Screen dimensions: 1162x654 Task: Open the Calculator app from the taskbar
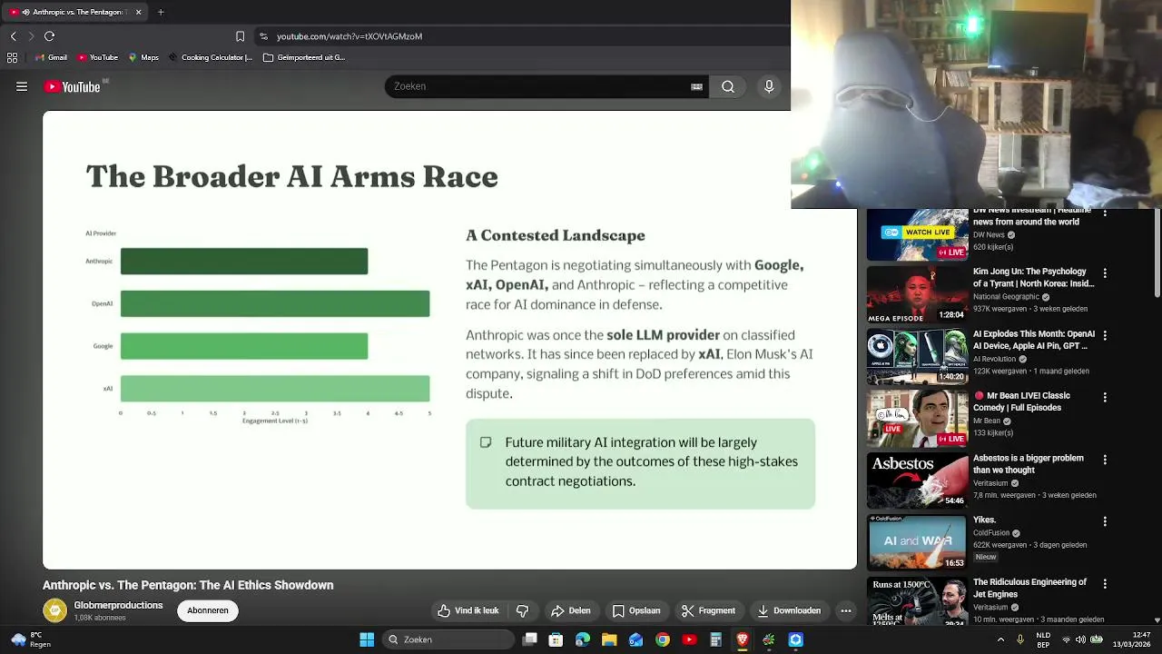(715, 639)
